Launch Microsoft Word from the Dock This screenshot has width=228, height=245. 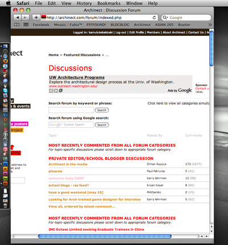[5, 115]
